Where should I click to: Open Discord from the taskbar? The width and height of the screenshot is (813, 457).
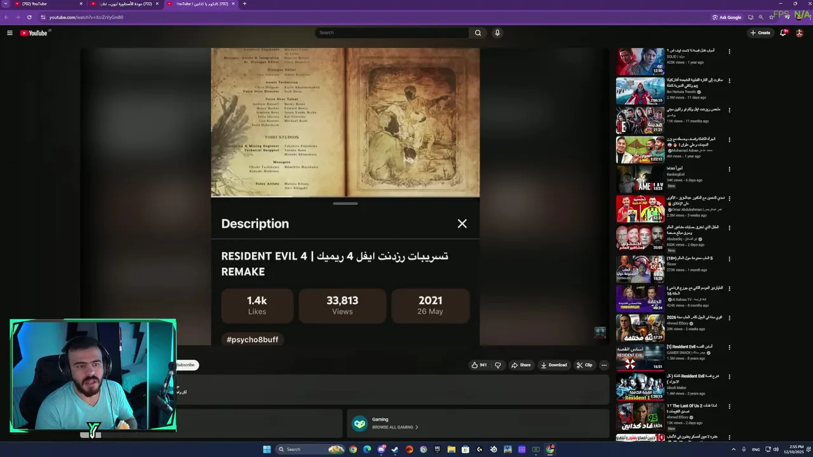(381, 449)
